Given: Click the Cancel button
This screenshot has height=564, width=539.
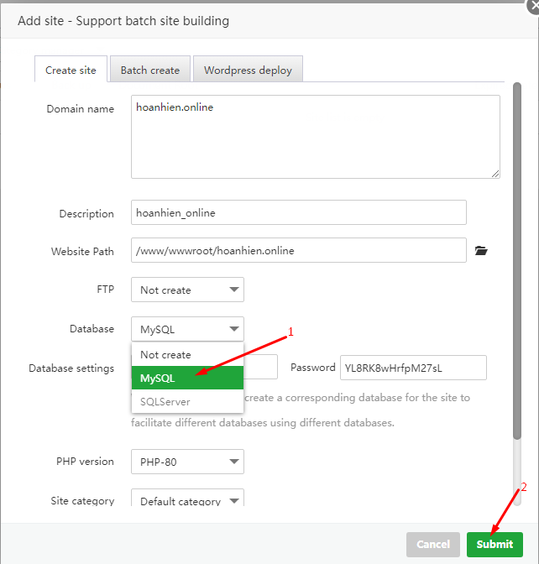Looking at the screenshot, I should [x=433, y=544].
